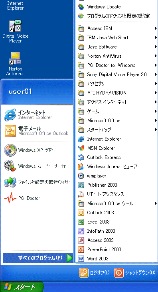Click the Internet Explorer icon in program list
The height and width of the screenshot is (292, 158).
point(81,139)
